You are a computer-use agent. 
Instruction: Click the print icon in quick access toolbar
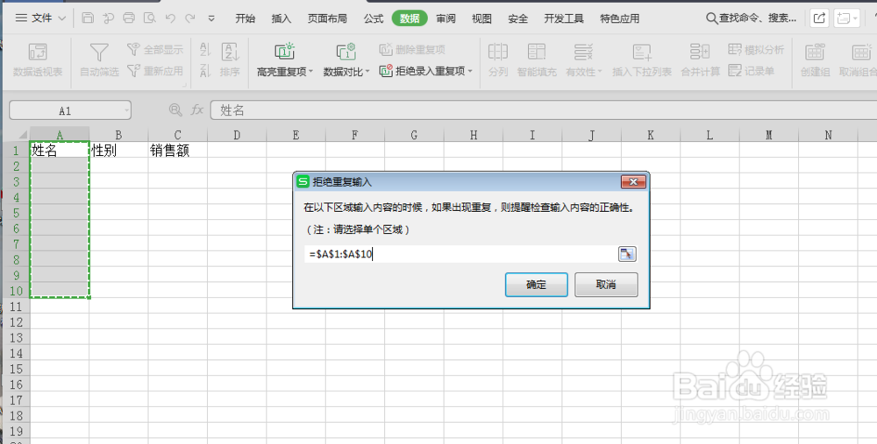pyautogui.click(x=129, y=18)
